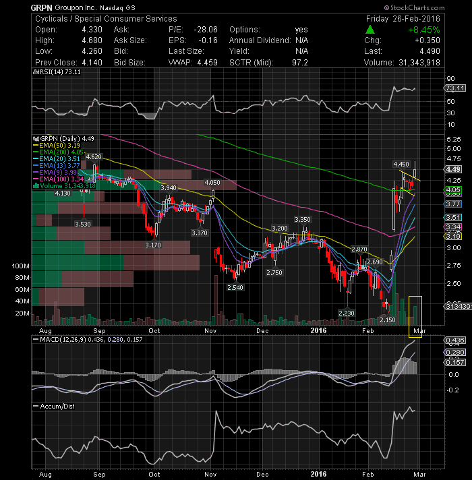Viewport: 472px width, 480px height.
Task: Click the 0.157 histogram tag on right axis
Action: [455, 363]
